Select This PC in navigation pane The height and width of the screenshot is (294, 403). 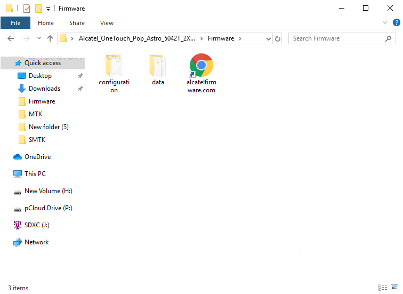(35, 174)
